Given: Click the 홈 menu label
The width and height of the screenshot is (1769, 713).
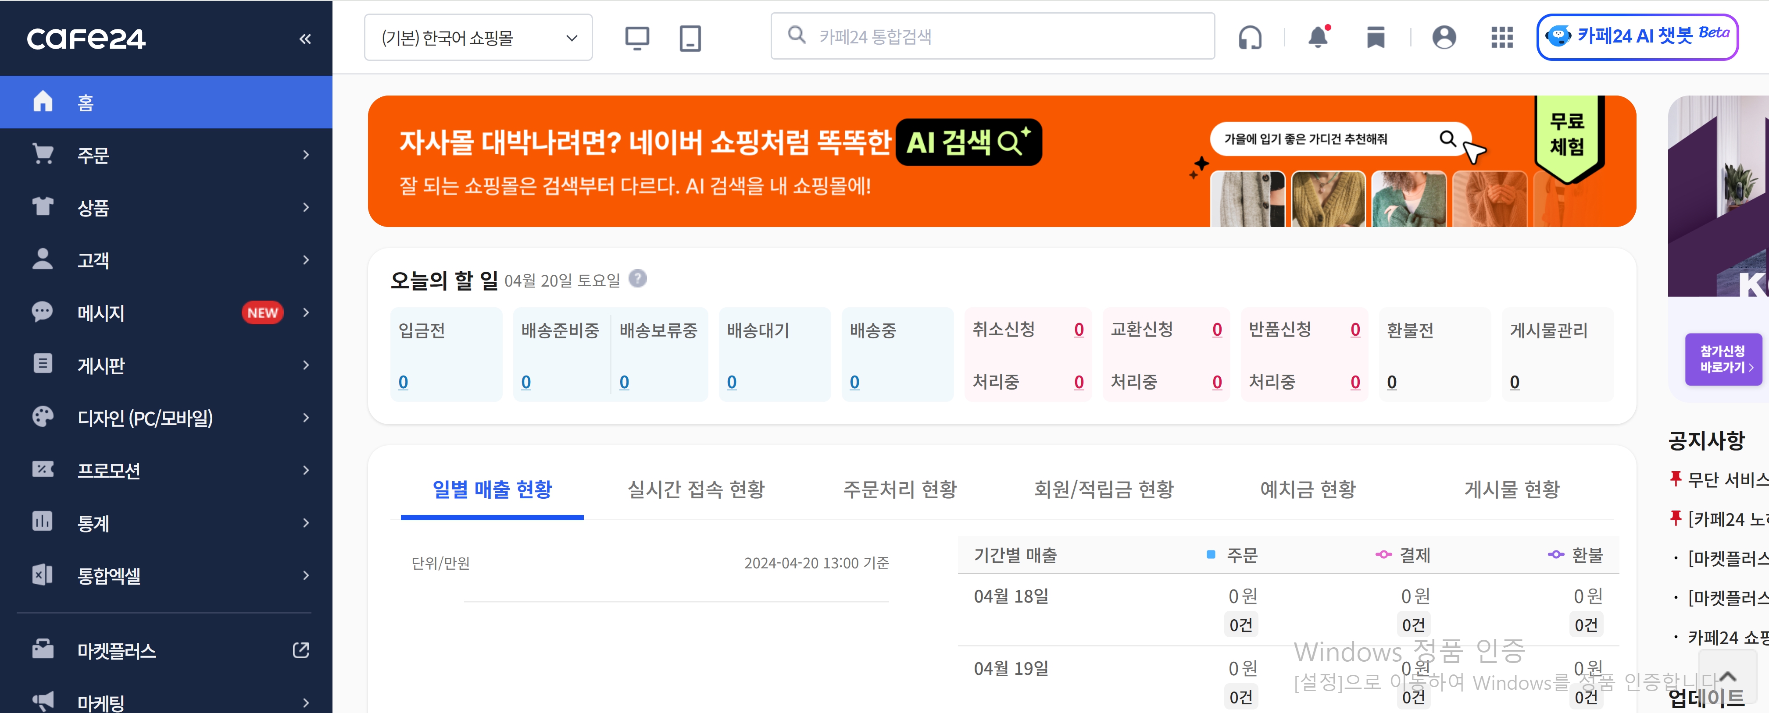Looking at the screenshot, I should point(85,102).
